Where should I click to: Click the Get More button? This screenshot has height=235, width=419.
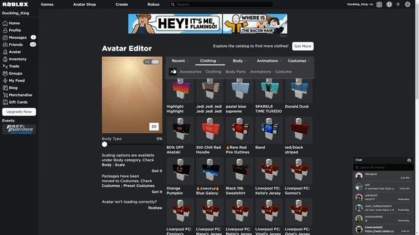click(302, 46)
